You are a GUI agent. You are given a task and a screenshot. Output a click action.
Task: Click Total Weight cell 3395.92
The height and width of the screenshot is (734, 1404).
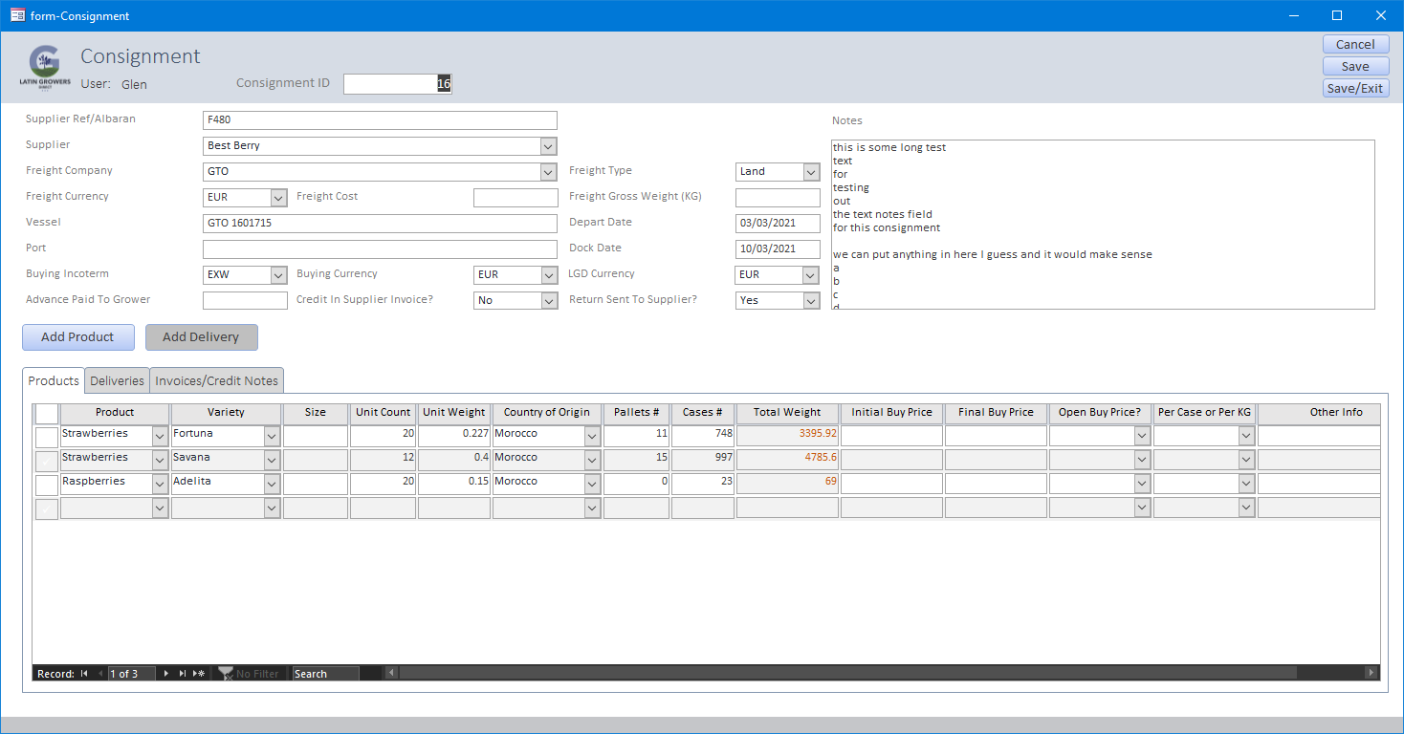[787, 437]
